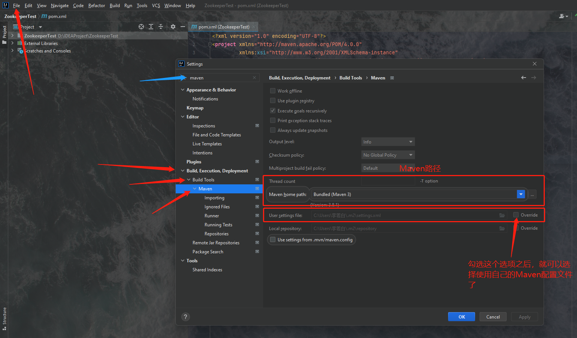This screenshot has width=577, height=338.
Task: Navigate forward in Settings dialog
Action: 534,78
